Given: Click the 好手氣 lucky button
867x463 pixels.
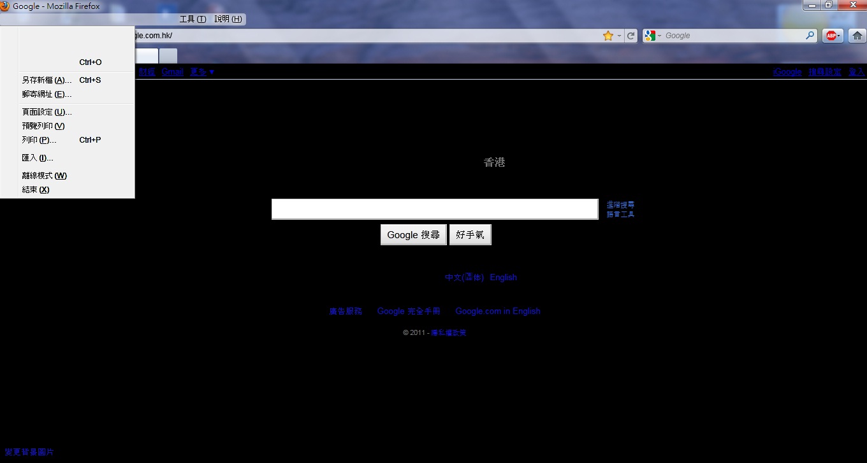Looking at the screenshot, I should [x=470, y=235].
